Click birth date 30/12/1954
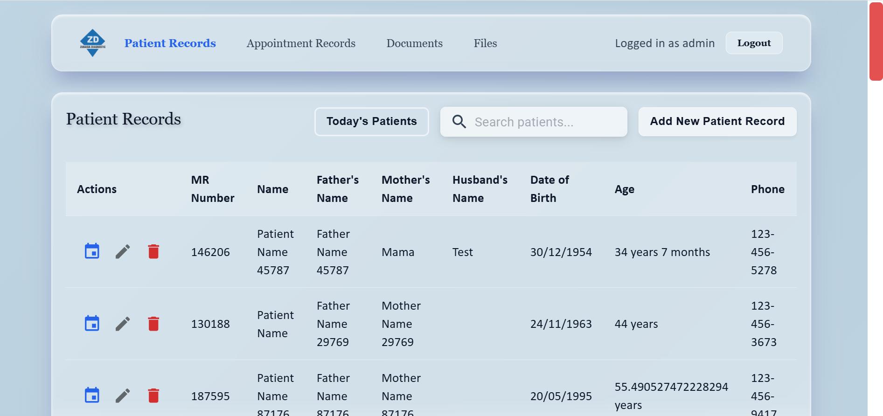The image size is (883, 416). (561, 252)
